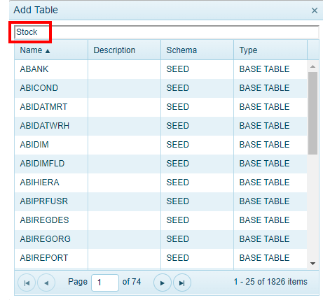Click the scrollbar up arrow
The image size is (323, 300).
pyautogui.click(x=312, y=66)
